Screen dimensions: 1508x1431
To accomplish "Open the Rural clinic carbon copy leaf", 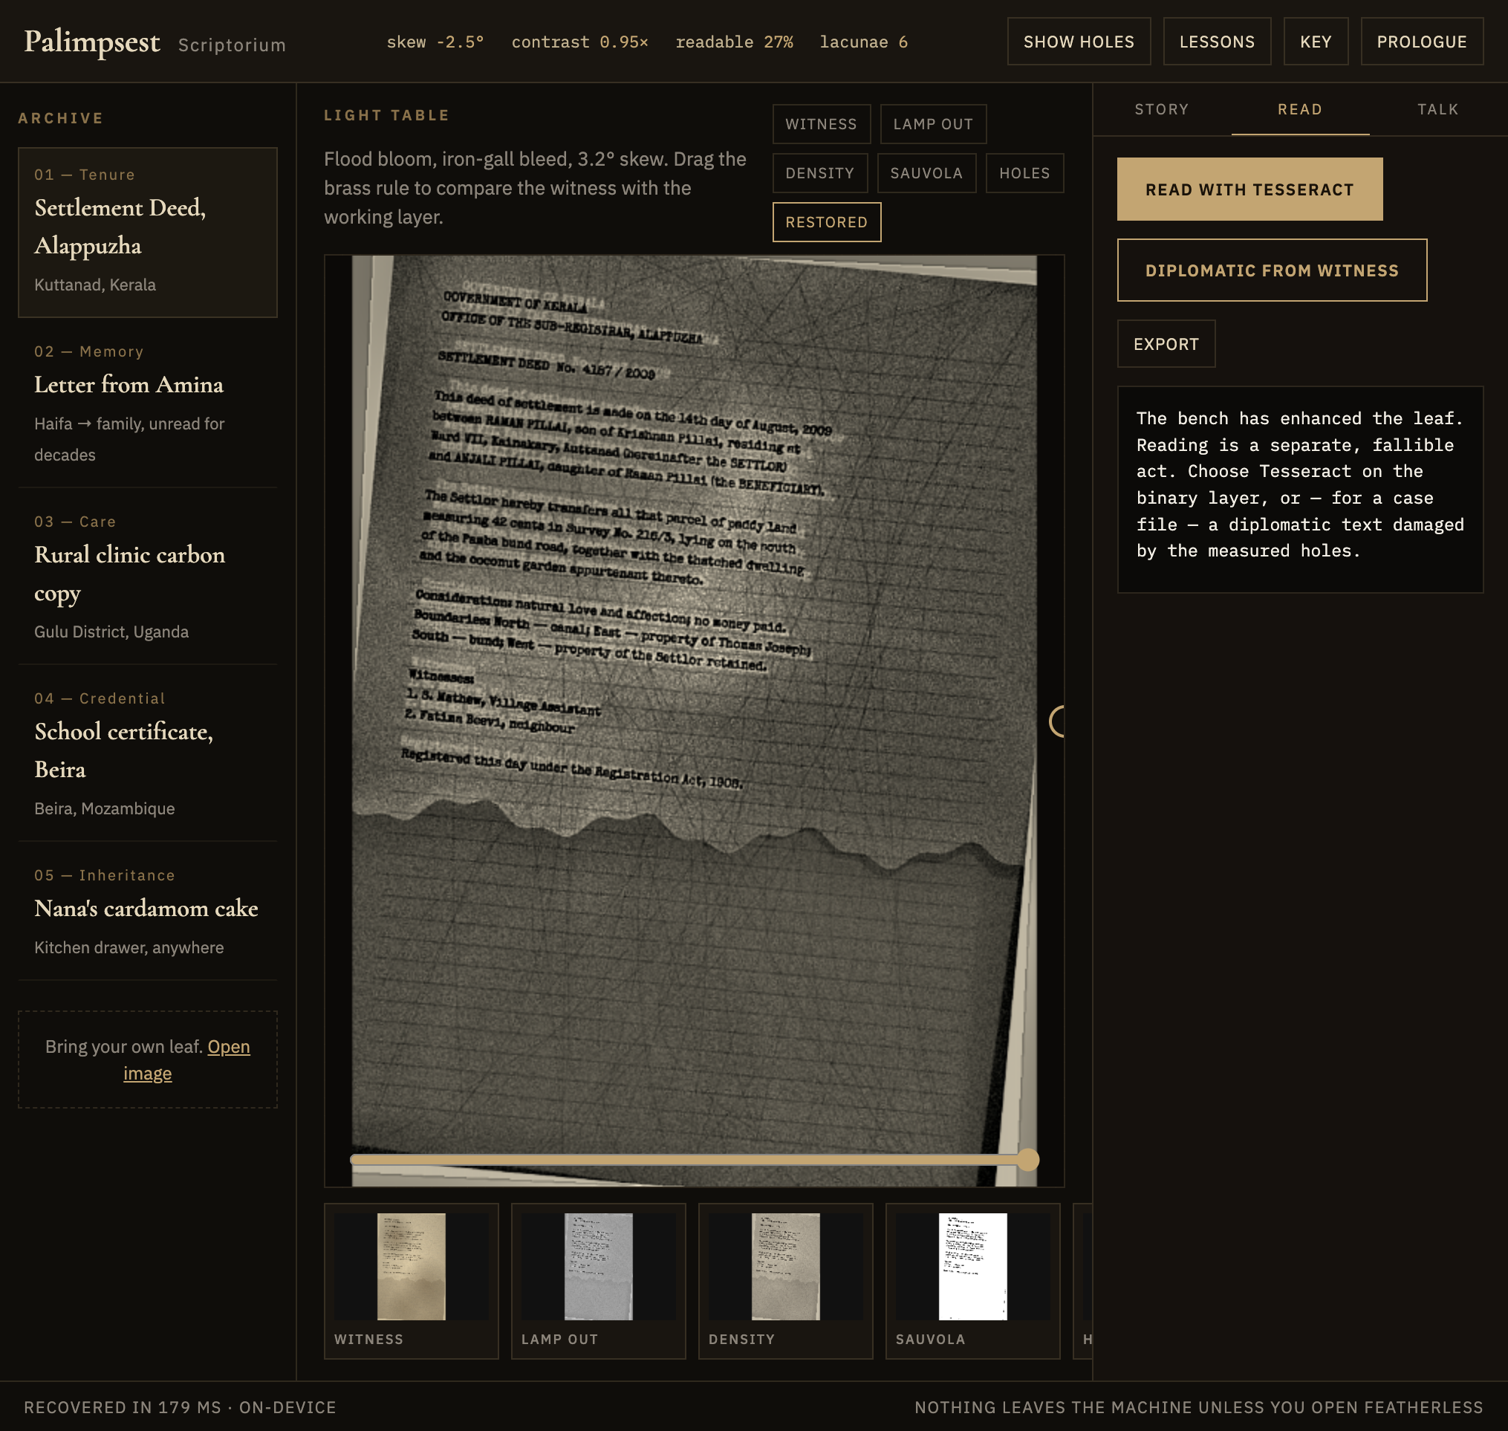I will (x=147, y=576).
